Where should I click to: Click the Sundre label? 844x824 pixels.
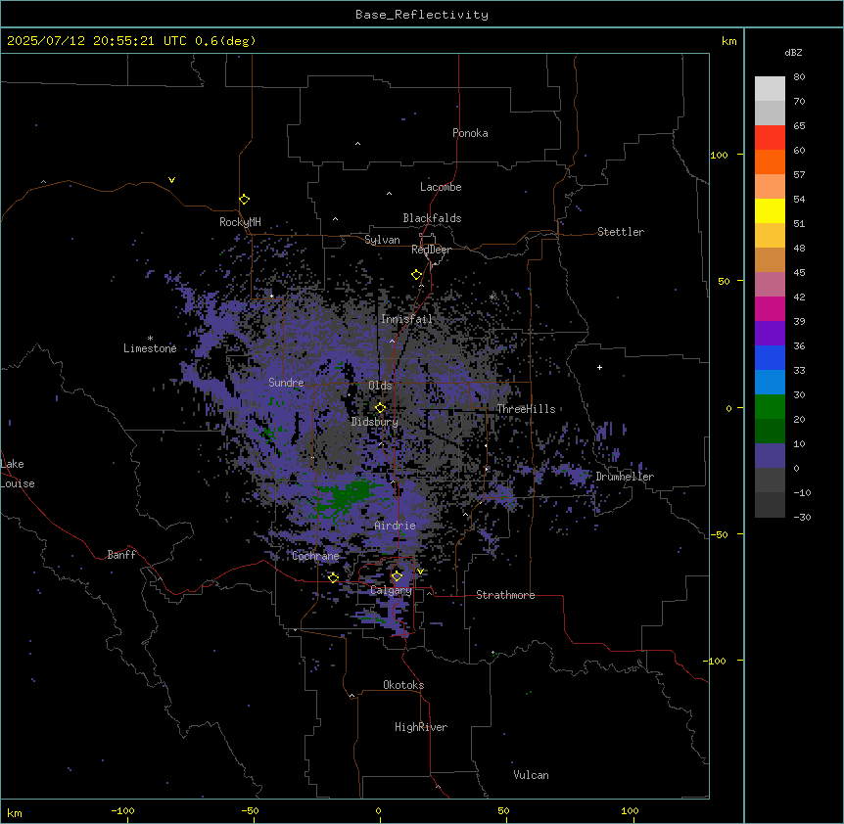click(x=286, y=383)
